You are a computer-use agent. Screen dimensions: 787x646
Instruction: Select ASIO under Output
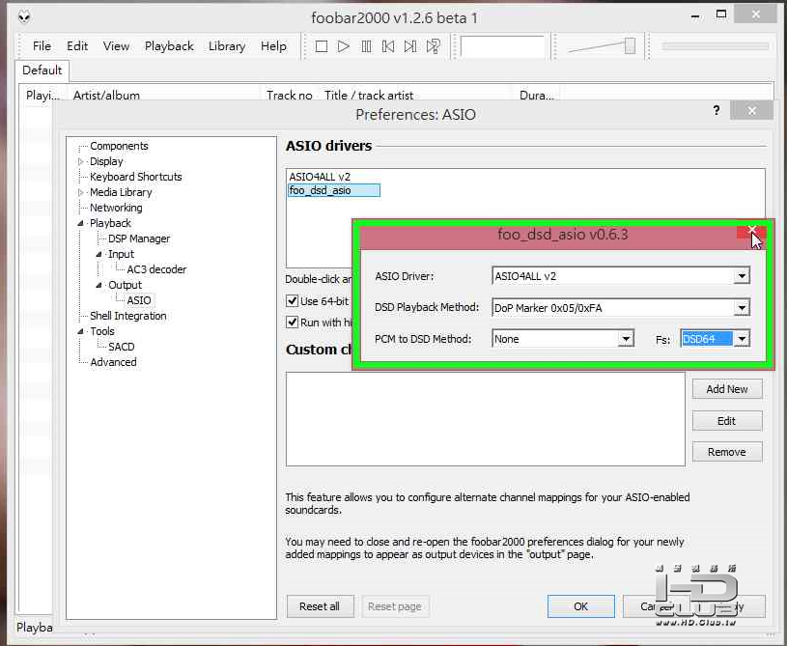[138, 300]
